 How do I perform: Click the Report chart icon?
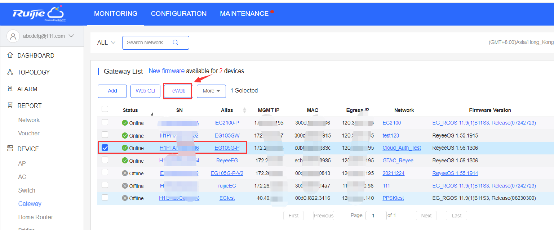coord(10,105)
